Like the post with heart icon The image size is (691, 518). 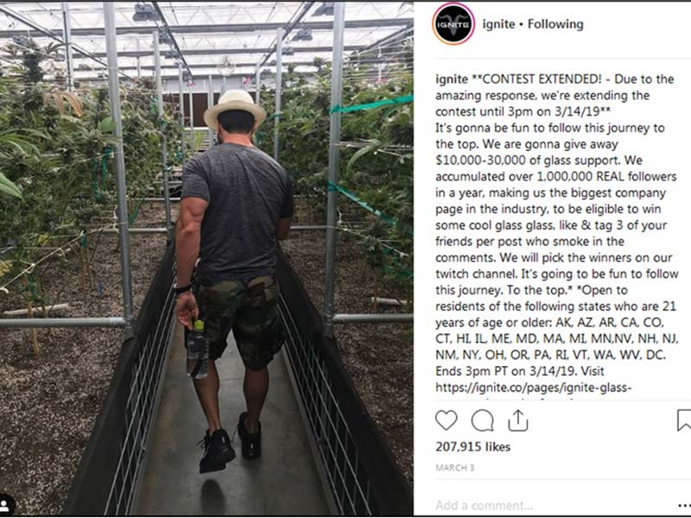pyautogui.click(x=446, y=420)
